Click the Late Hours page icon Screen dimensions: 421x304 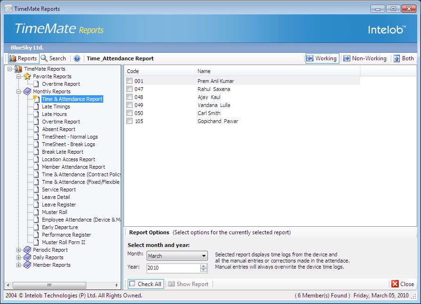point(36,114)
